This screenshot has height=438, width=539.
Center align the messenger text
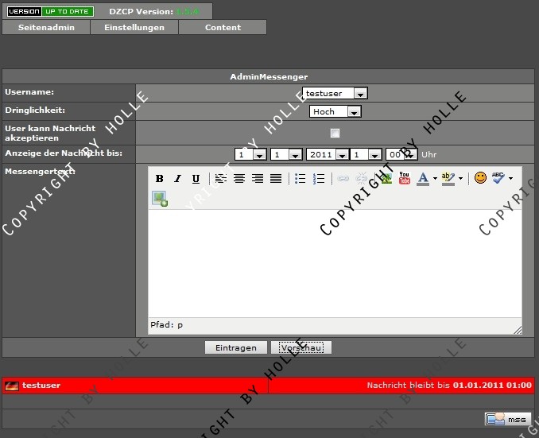[238, 179]
